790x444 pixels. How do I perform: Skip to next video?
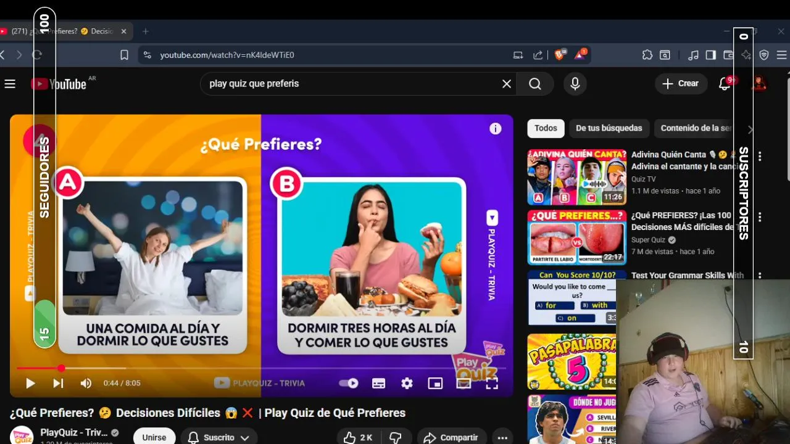coord(58,384)
